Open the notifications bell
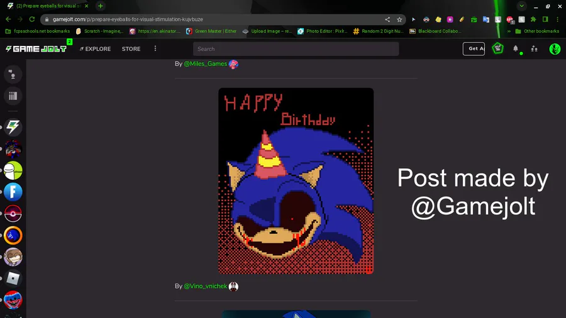Screen dimensions: 566x318 tap(516, 48)
